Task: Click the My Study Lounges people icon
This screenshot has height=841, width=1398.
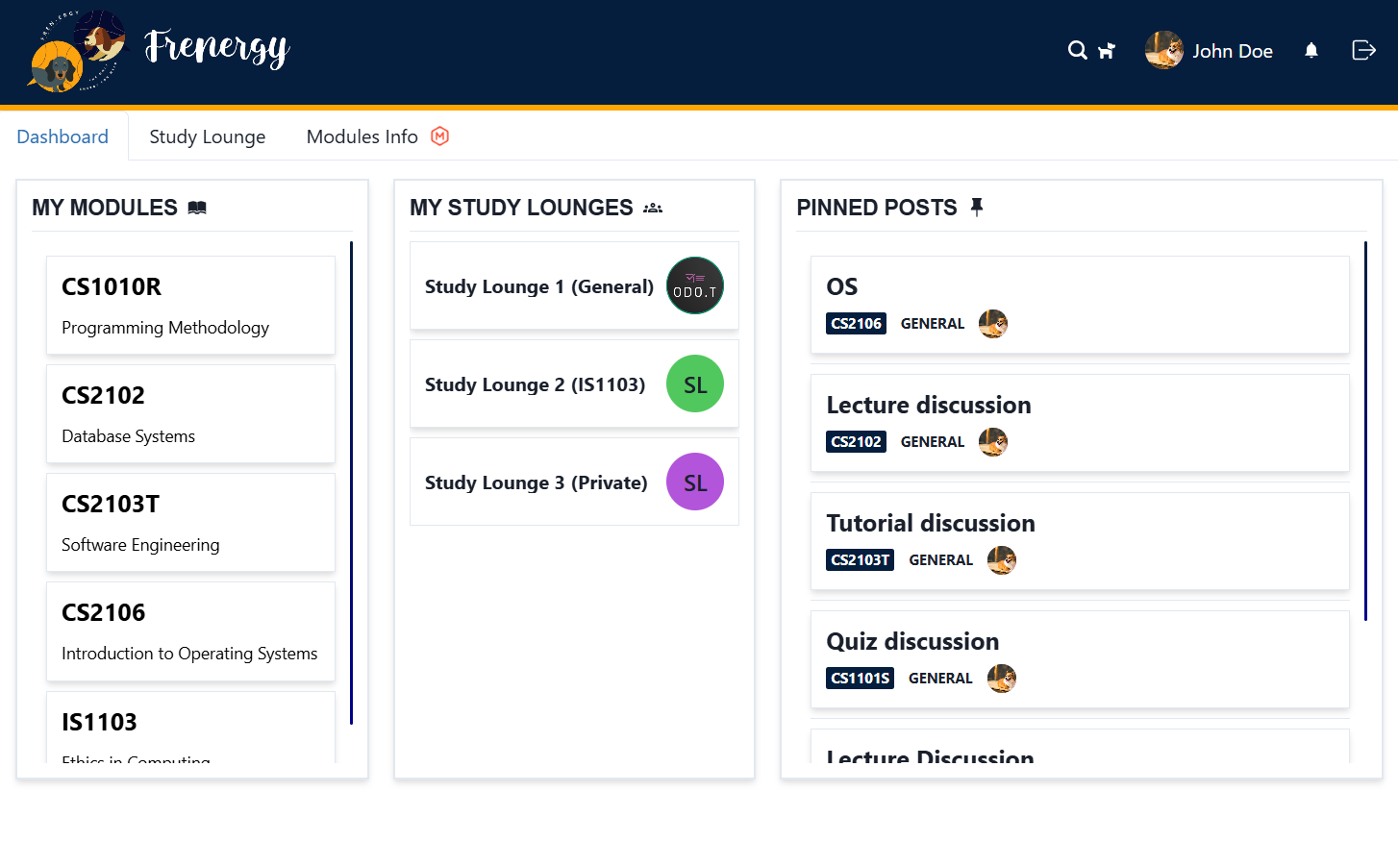Action: [653, 208]
